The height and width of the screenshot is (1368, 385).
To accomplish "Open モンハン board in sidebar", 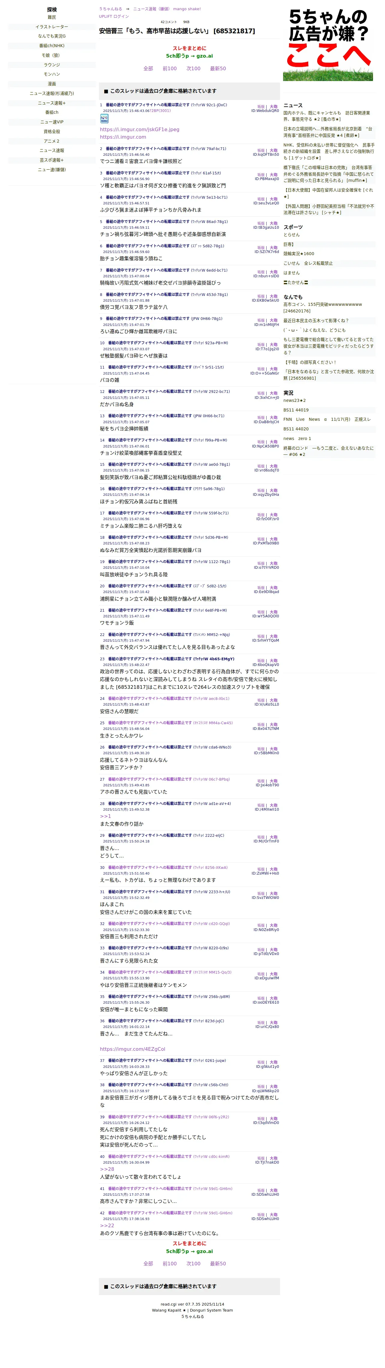I will [x=52, y=74].
